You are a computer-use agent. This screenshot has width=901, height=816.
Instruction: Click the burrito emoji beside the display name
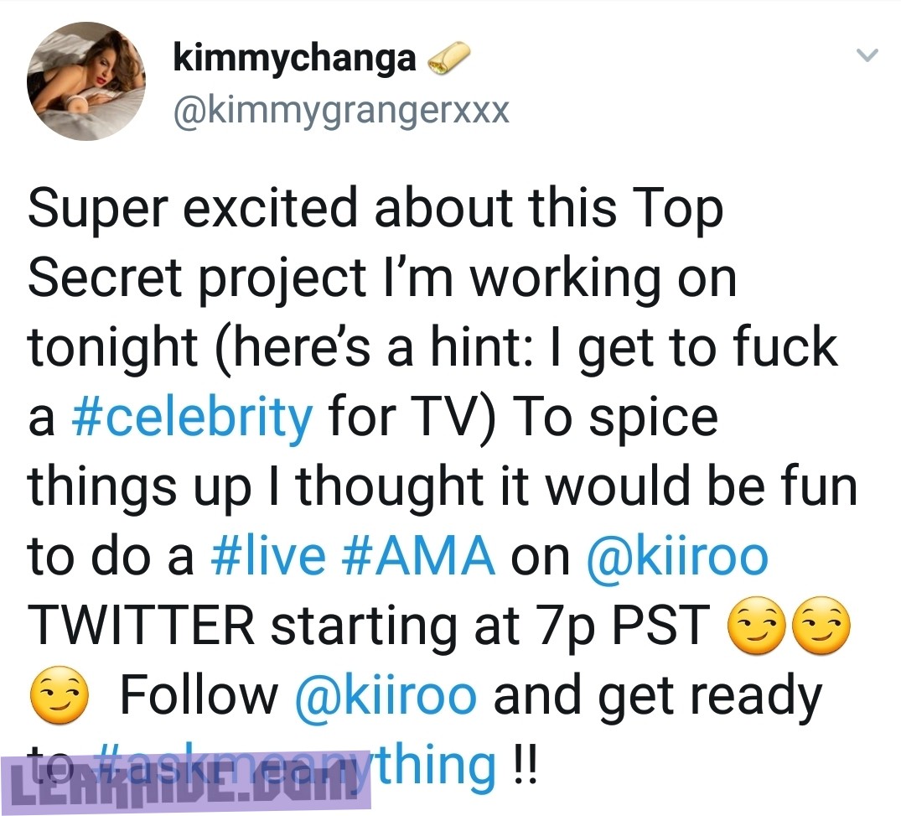[448, 59]
